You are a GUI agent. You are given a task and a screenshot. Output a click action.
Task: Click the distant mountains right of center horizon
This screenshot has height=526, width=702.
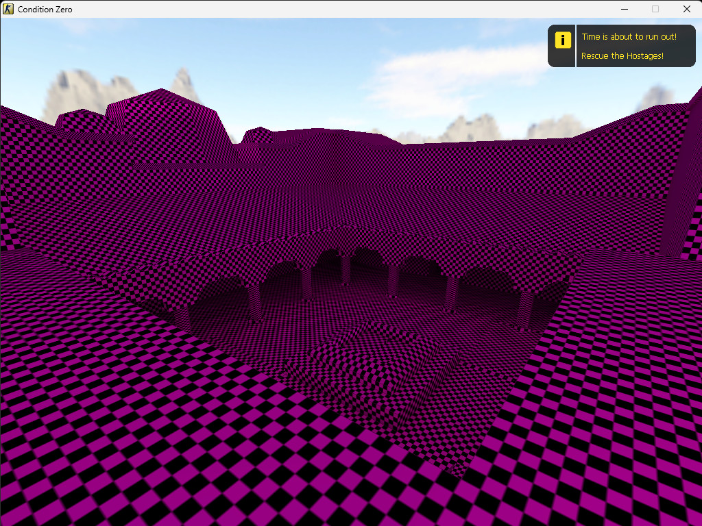[x=473, y=129]
